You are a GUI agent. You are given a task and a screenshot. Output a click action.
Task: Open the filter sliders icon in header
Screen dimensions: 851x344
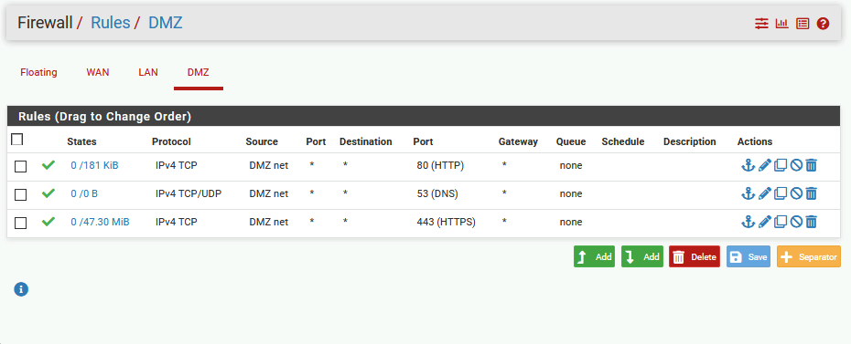click(761, 23)
